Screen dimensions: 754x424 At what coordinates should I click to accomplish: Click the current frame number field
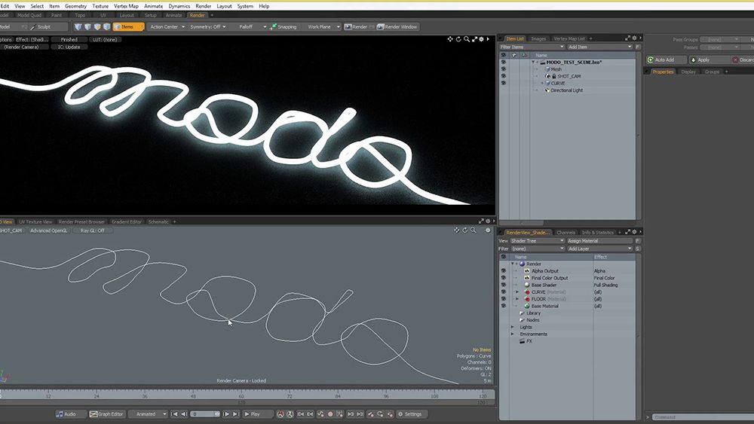[205, 414]
